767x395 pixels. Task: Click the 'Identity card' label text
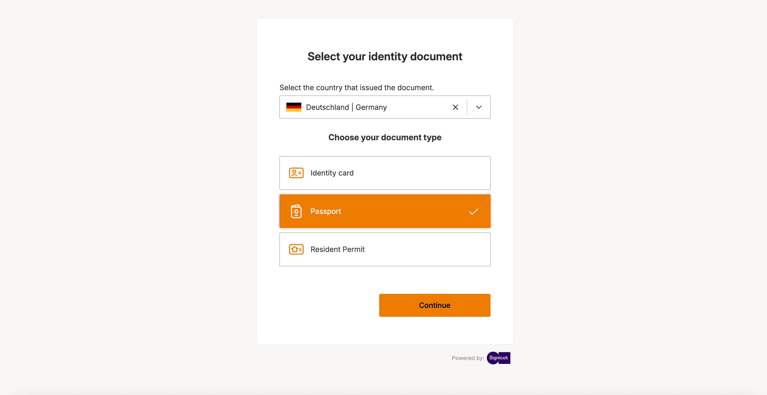click(332, 173)
